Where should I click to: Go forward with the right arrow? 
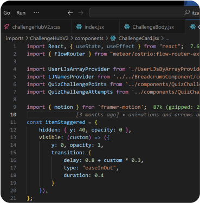[x=81, y=13]
